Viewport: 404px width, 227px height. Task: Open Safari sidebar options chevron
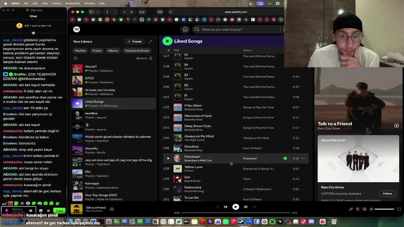pos(98,12)
